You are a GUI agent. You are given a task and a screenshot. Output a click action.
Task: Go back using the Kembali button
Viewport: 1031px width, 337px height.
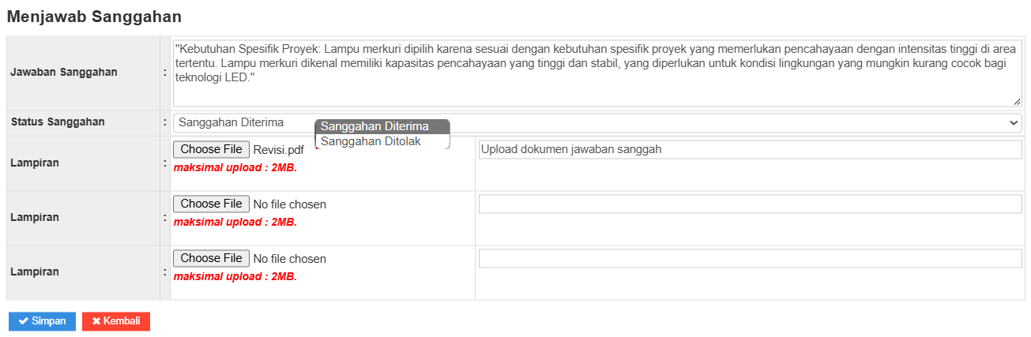(x=116, y=321)
